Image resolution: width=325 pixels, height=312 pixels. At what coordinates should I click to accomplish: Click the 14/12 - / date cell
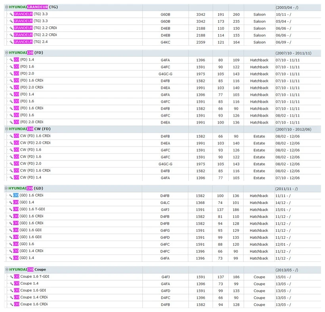283,202
